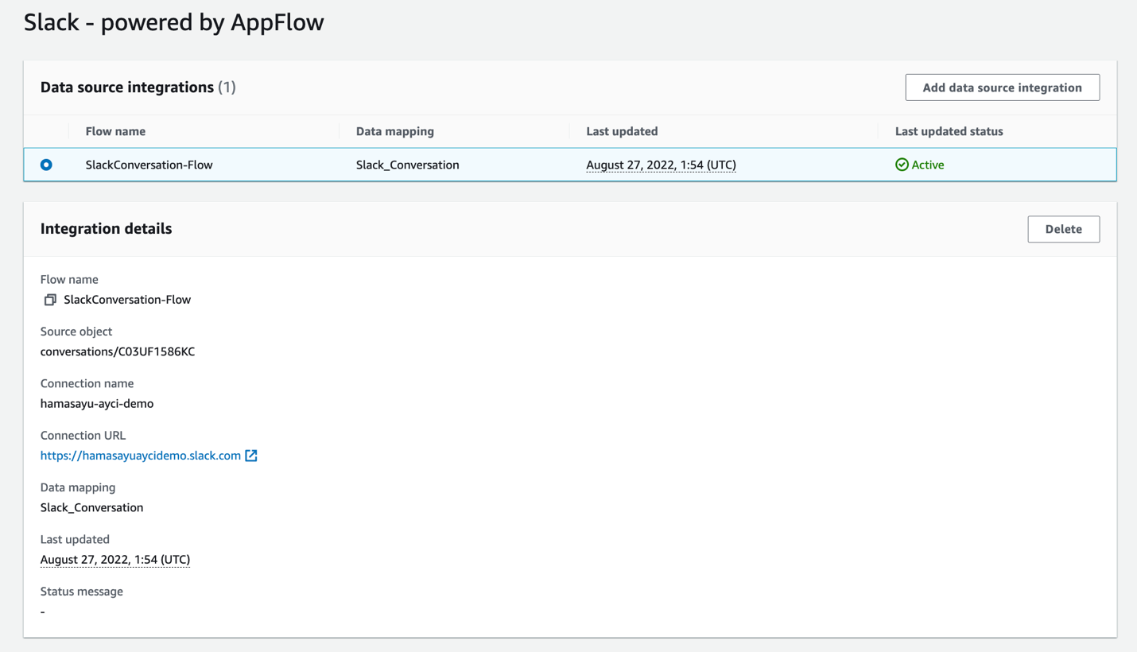Click the SlackConversation-Flow value in Integration details
The height and width of the screenshot is (652, 1137).
[x=127, y=300]
